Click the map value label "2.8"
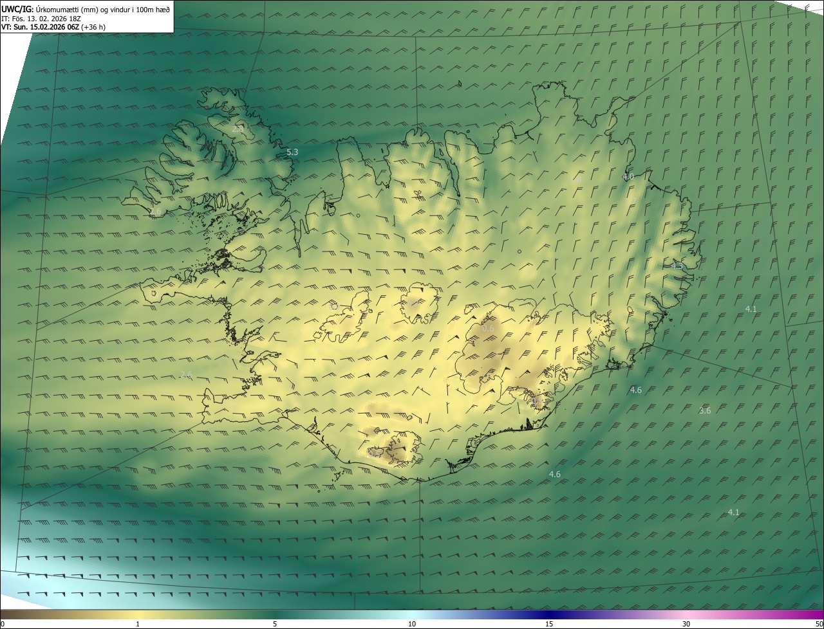 [x=238, y=129]
